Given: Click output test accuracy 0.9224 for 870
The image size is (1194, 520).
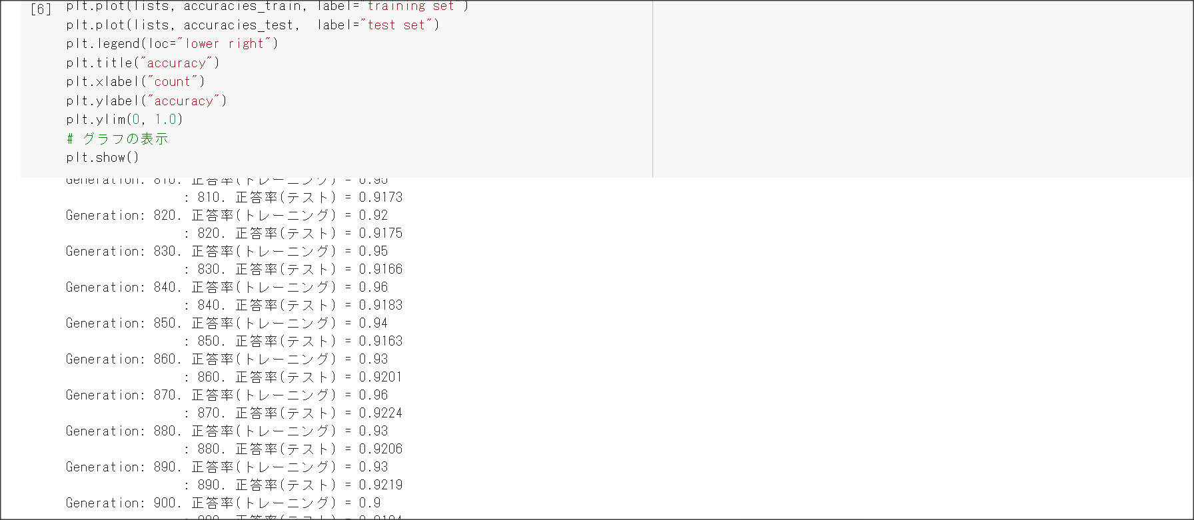Looking at the screenshot, I should click(x=293, y=413).
